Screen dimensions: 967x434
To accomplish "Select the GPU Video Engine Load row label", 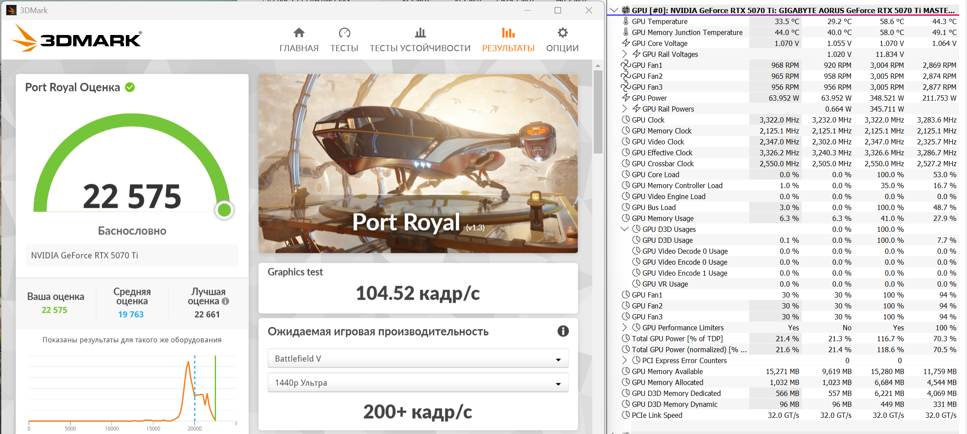I will pyautogui.click(x=669, y=196).
